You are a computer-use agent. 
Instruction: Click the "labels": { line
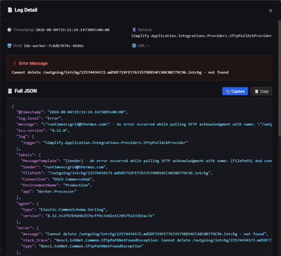[x=29, y=155]
